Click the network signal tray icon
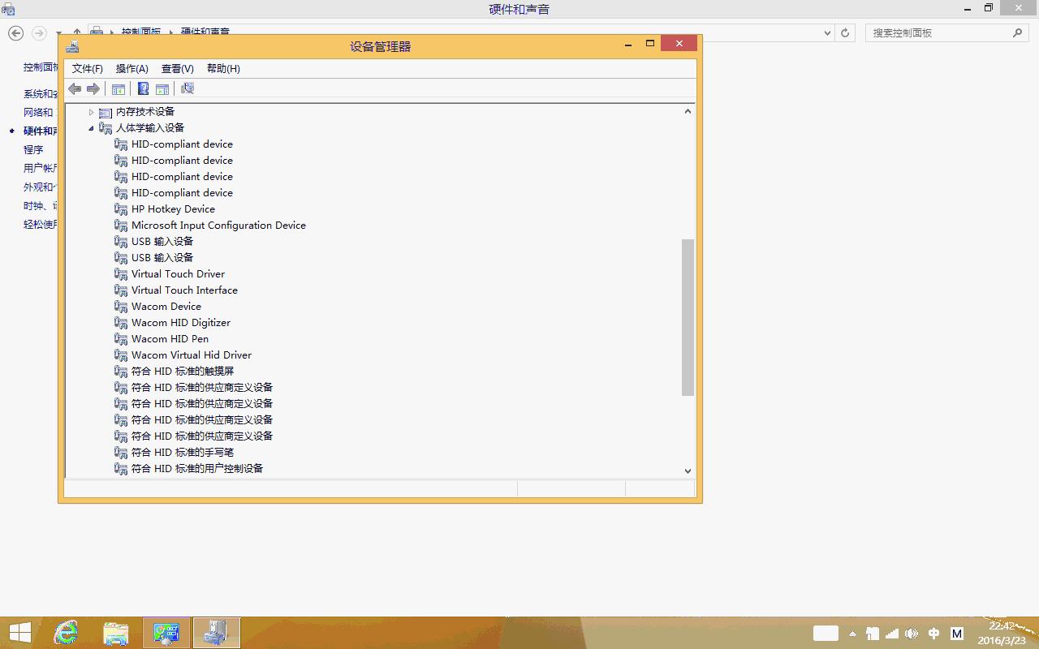 point(892,634)
